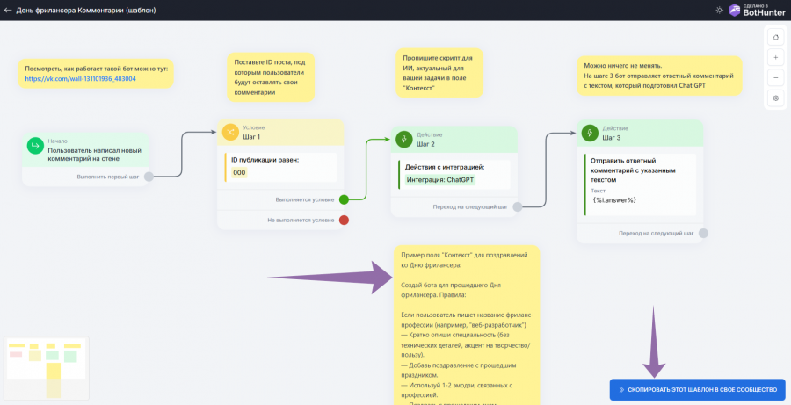Go back using the left arrow
The height and width of the screenshot is (405, 791).
click(8, 10)
